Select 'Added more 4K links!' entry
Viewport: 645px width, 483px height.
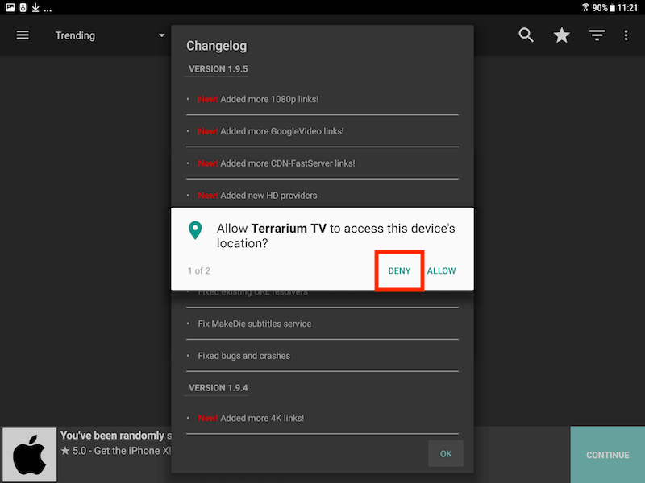click(x=322, y=418)
